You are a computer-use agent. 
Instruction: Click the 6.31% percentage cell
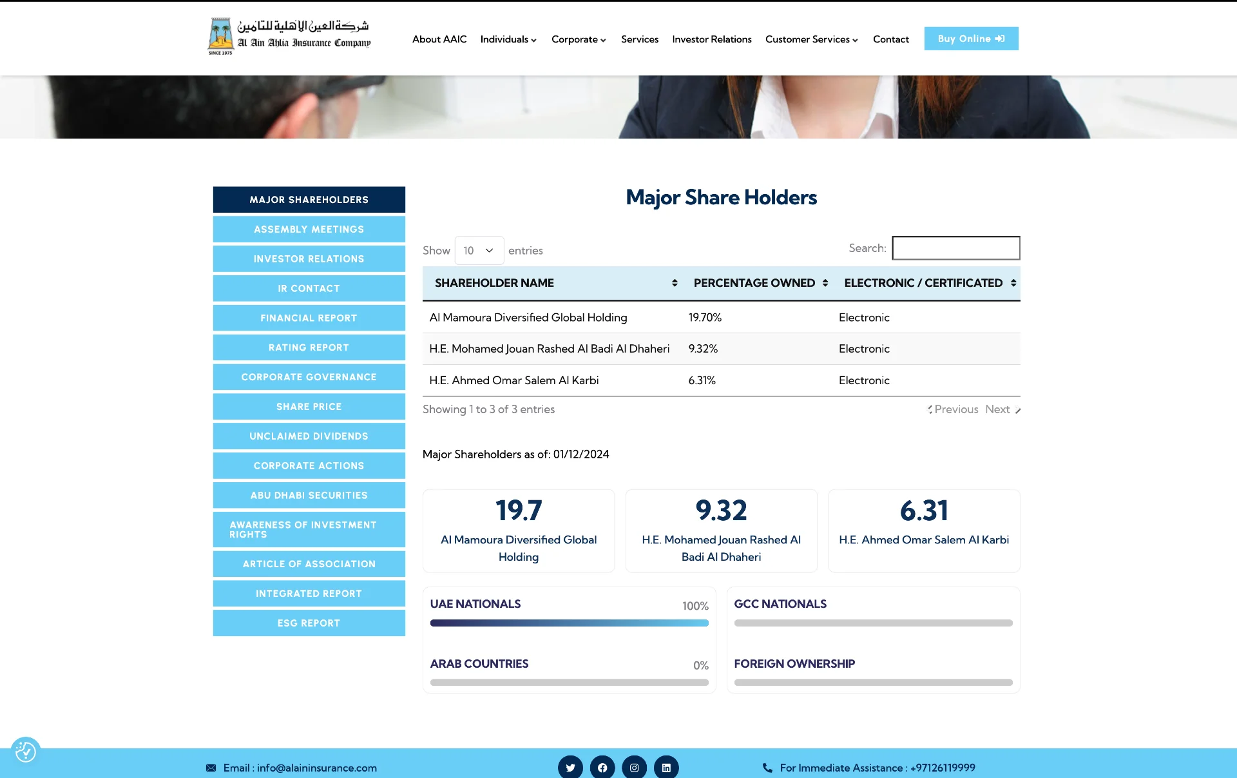pyautogui.click(x=702, y=380)
